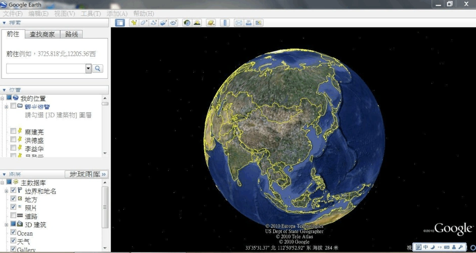Switch to the 查找商家 tab
This screenshot has height=253, width=476.
[x=42, y=34]
